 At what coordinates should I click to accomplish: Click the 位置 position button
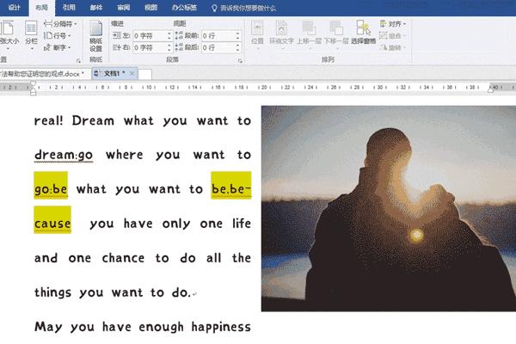(257, 34)
